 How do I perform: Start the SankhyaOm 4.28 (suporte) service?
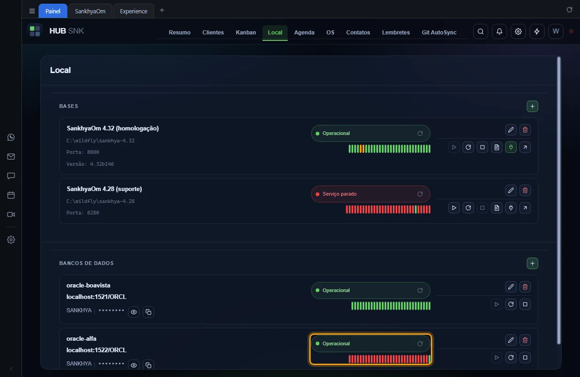[x=454, y=208]
